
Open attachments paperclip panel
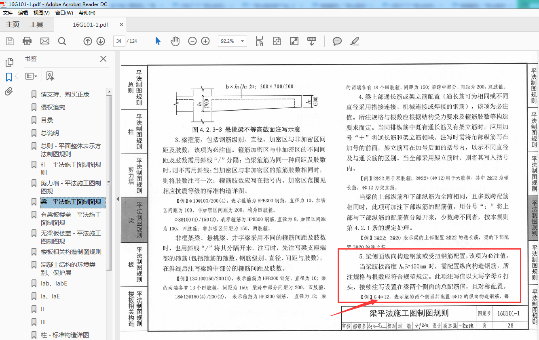point(9,91)
